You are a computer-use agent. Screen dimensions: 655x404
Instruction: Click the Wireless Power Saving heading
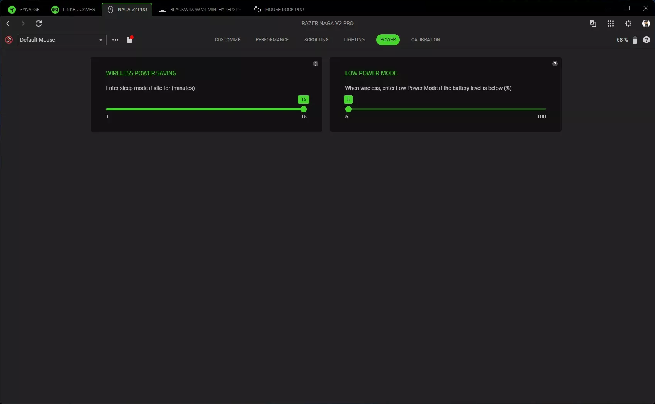tap(141, 73)
